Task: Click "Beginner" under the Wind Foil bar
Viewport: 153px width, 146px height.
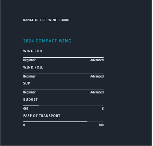Action: tap(29, 76)
